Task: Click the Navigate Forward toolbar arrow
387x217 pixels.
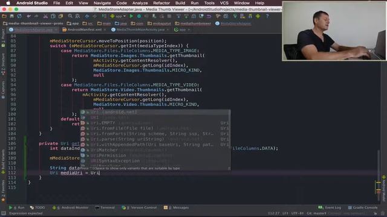Action: coord(94,16)
